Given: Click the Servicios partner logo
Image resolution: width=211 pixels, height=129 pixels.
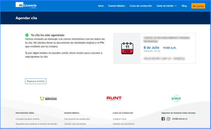Looking at the screenshot, I should coord(48,98).
